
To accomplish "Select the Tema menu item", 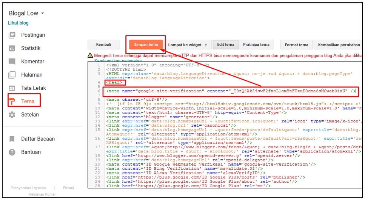I will click(x=28, y=101).
